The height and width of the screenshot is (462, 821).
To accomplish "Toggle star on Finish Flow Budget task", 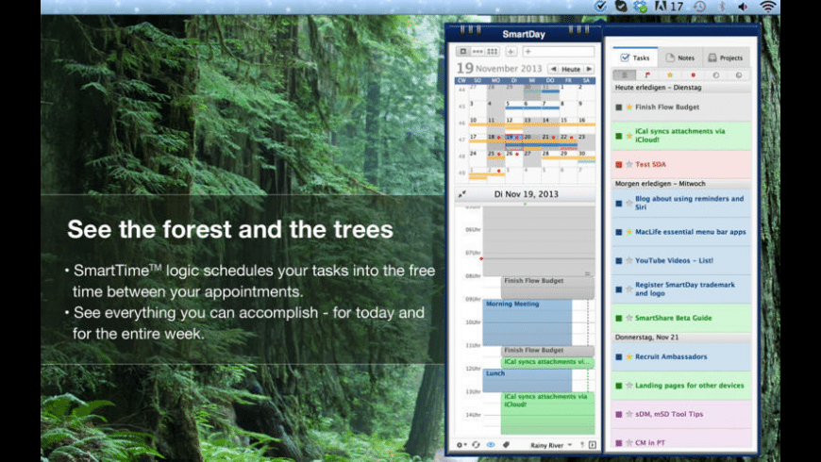I will click(x=628, y=107).
